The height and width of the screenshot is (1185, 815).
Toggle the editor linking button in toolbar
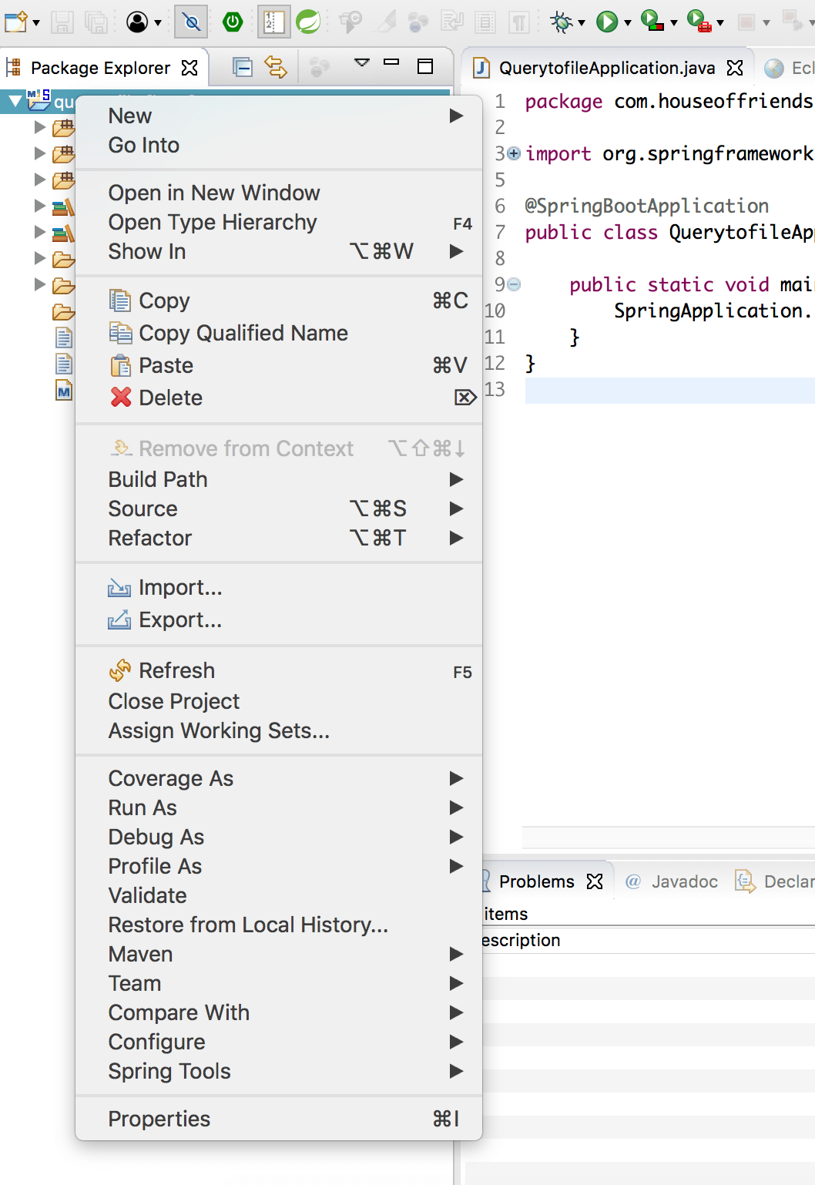point(191,22)
